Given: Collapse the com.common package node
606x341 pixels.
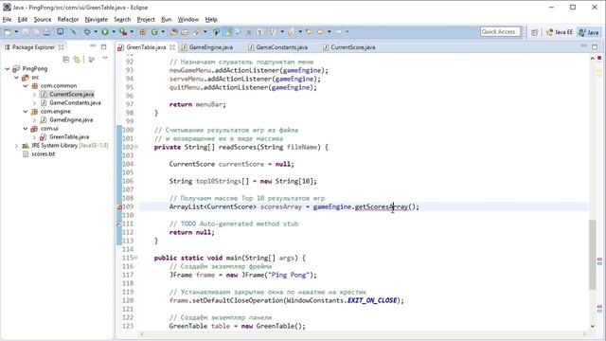Looking at the screenshot, I should (26, 86).
